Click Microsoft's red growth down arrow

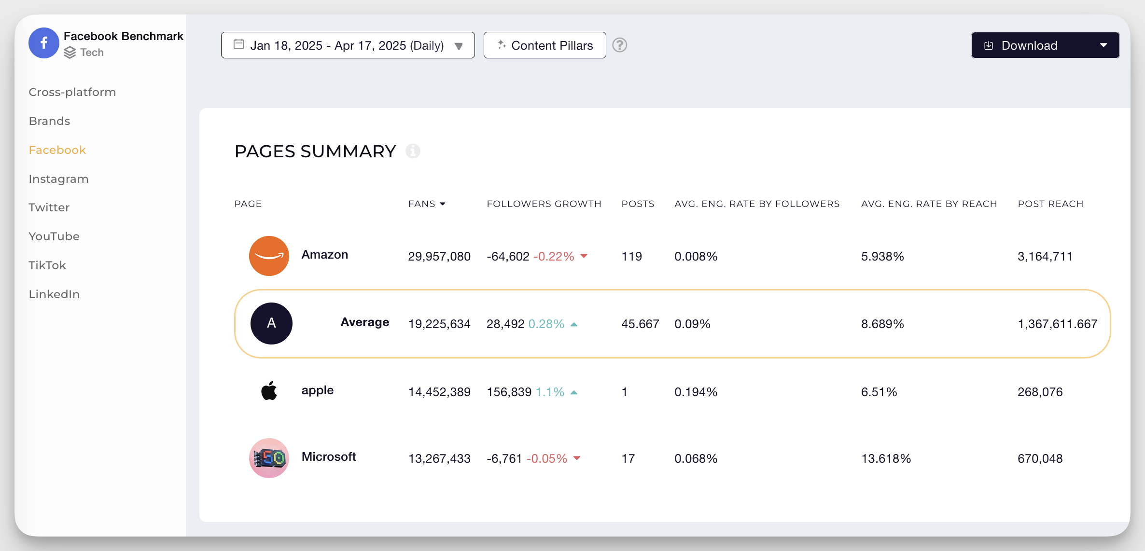point(577,458)
